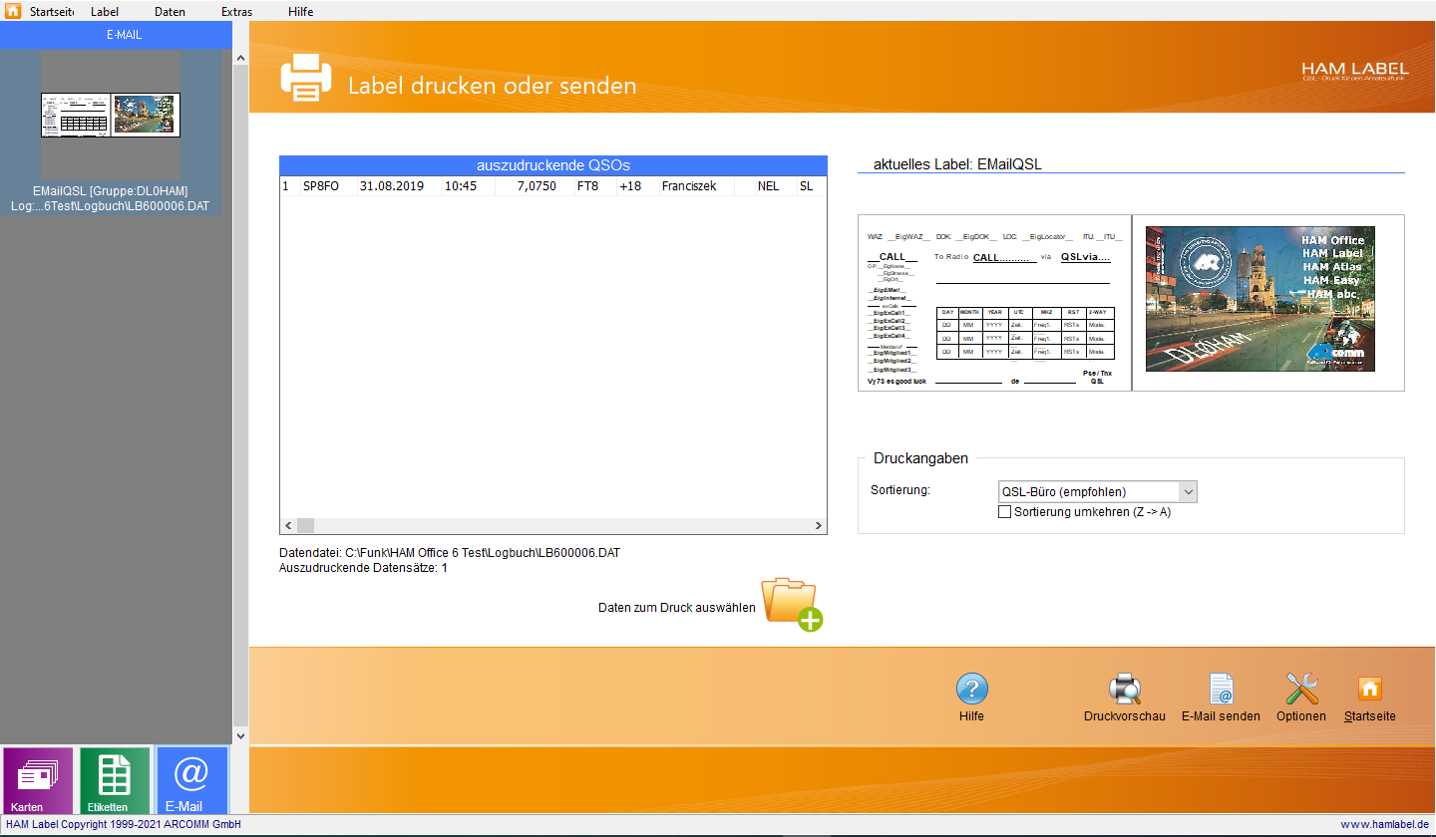Switch to E-Mail mode button
This screenshot has height=837, width=1436.
click(x=191, y=781)
